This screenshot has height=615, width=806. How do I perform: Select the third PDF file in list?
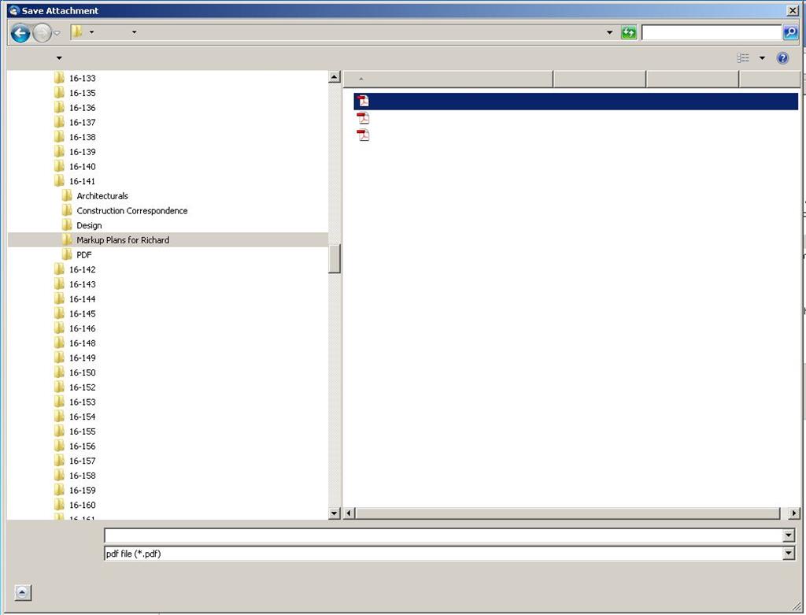[x=363, y=135]
